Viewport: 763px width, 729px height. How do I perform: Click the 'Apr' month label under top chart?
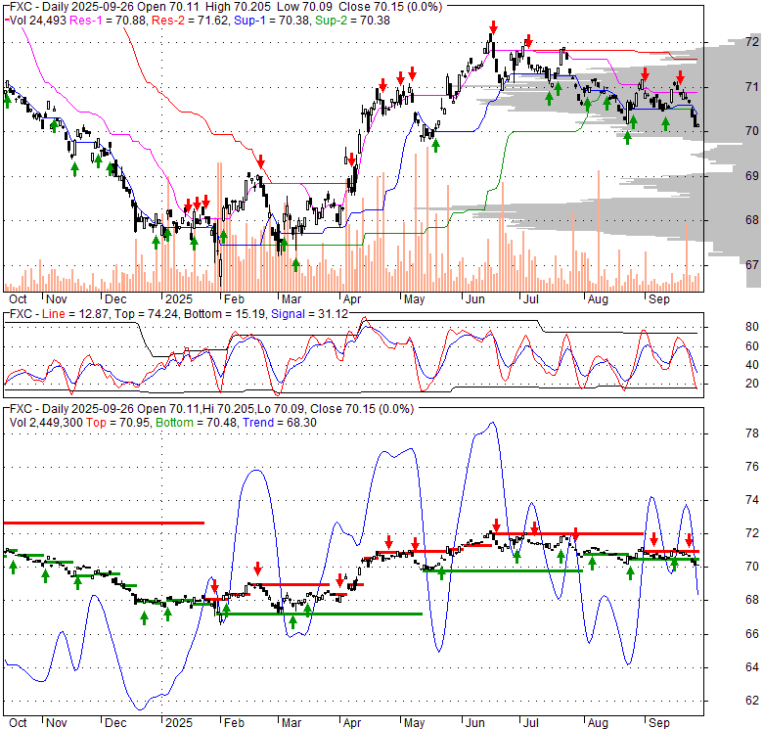tap(352, 299)
